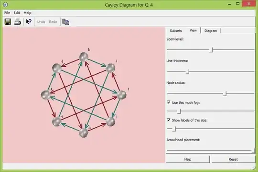The width and height of the screenshot is (258, 172).
Task: Click the Redo toolbar button
Action: point(53,21)
